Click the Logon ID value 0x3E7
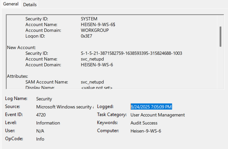228x149 pixels. pyautogui.click(x=86, y=36)
